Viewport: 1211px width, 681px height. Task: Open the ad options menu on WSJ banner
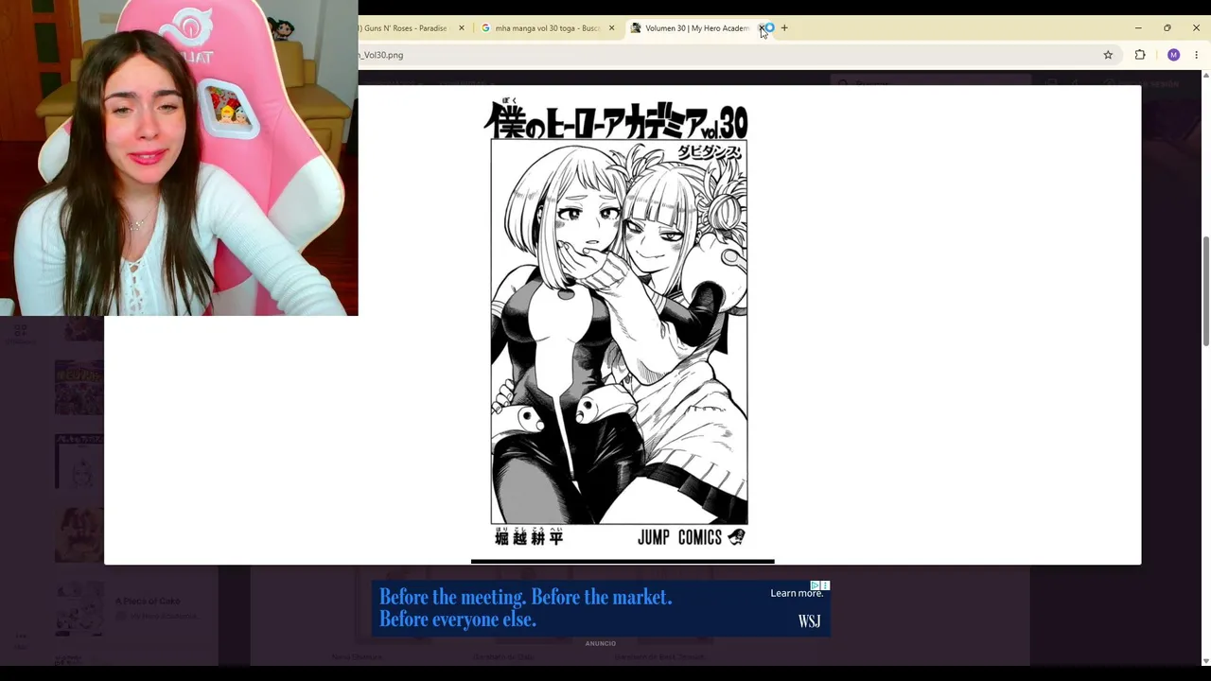click(x=825, y=585)
